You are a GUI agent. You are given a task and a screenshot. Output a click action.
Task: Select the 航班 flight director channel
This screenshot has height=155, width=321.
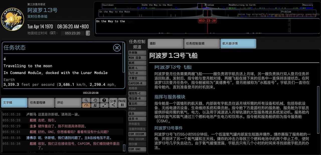[x=137, y=63]
